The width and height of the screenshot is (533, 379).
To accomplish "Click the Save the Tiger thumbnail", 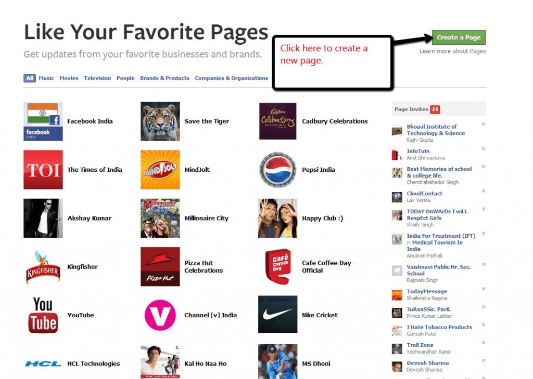I will click(160, 121).
